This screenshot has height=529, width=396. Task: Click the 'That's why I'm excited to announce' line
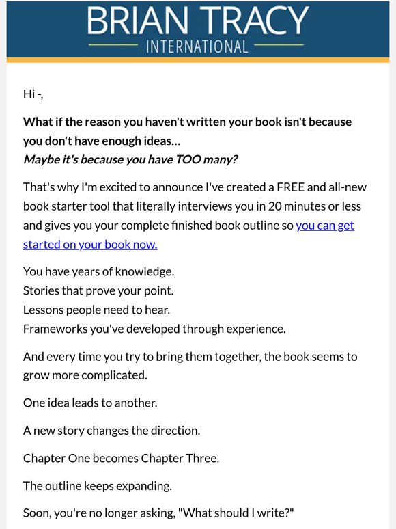click(x=195, y=187)
